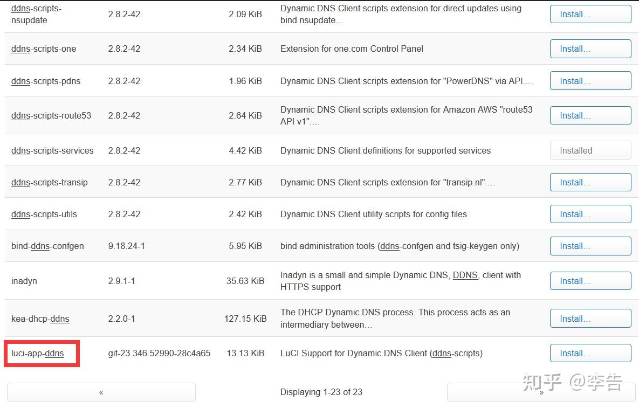Open the ddns-scripts-route53 package link
The width and height of the screenshot is (639, 408).
point(50,115)
